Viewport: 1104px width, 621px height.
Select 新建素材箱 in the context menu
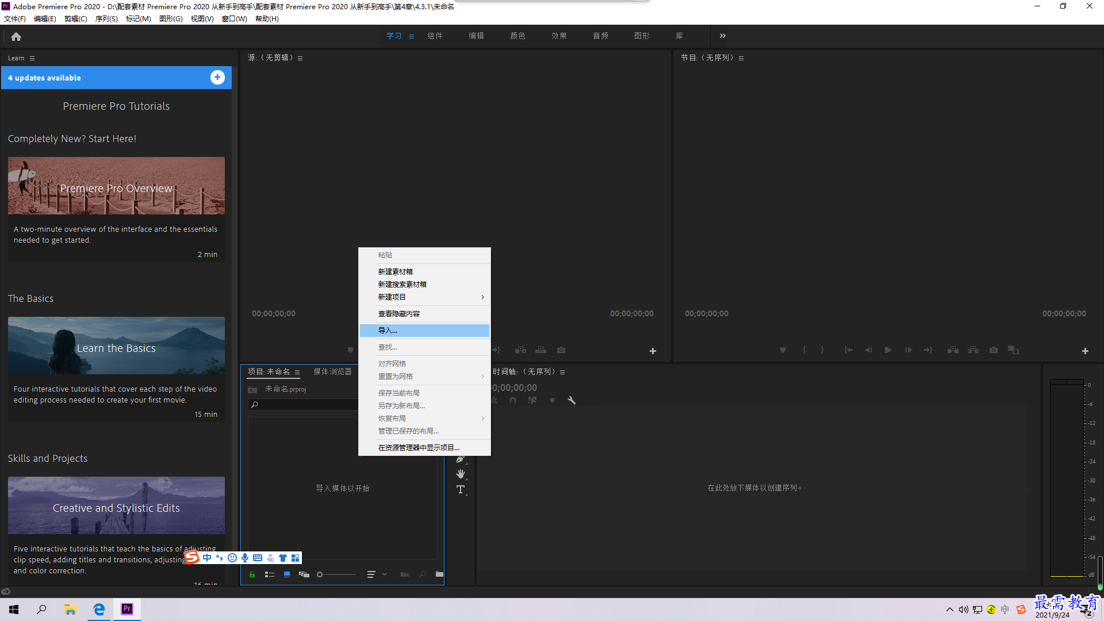click(425, 272)
